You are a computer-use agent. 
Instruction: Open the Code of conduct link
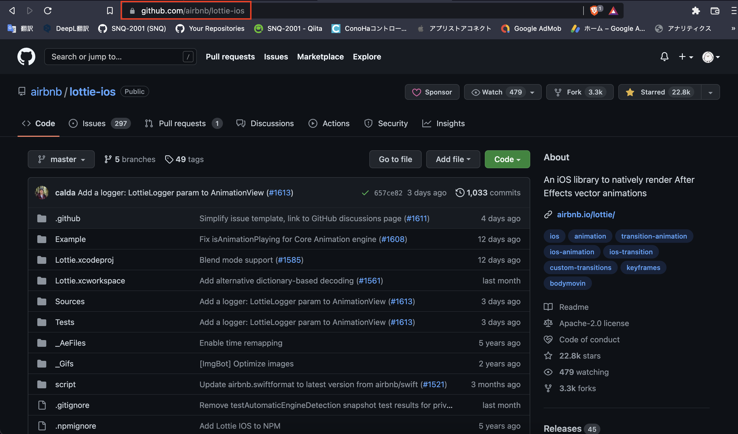click(589, 340)
